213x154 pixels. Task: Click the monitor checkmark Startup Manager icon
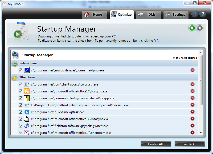(15, 55)
